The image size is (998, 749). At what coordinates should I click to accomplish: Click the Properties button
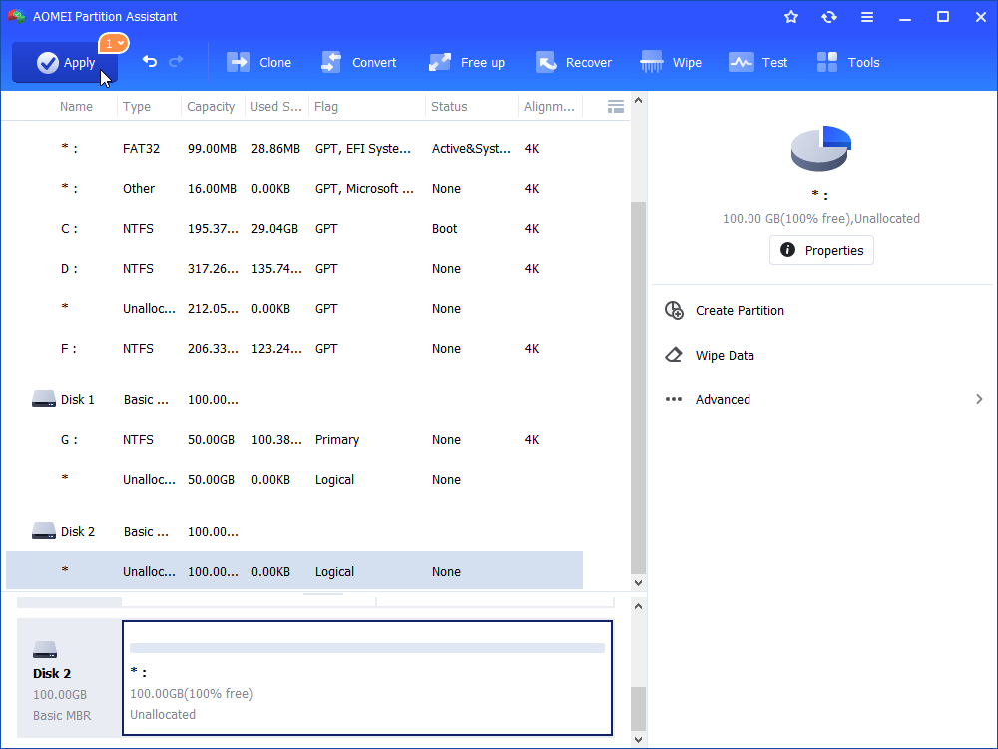coord(821,250)
